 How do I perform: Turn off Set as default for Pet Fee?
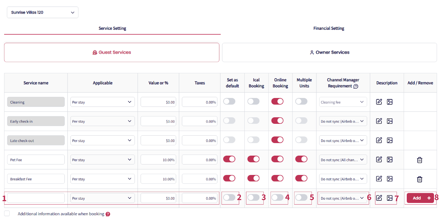tap(229, 159)
